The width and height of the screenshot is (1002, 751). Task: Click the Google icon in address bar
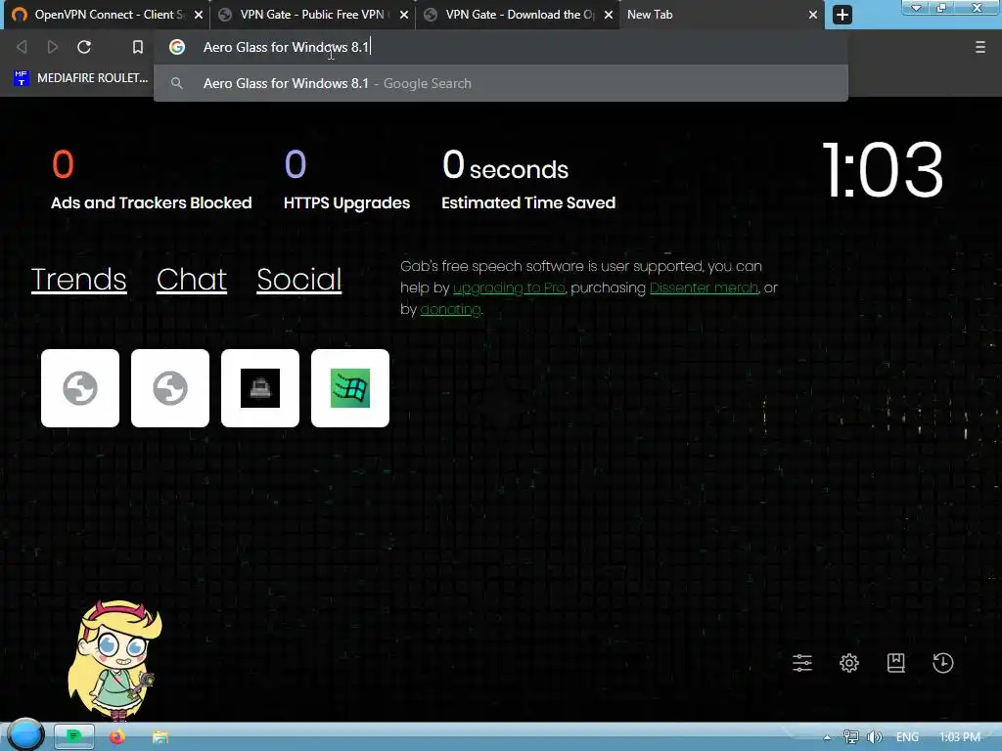pyautogui.click(x=177, y=47)
